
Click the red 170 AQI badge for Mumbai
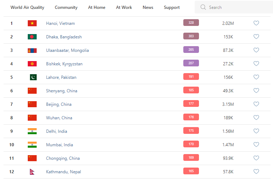point(191,144)
